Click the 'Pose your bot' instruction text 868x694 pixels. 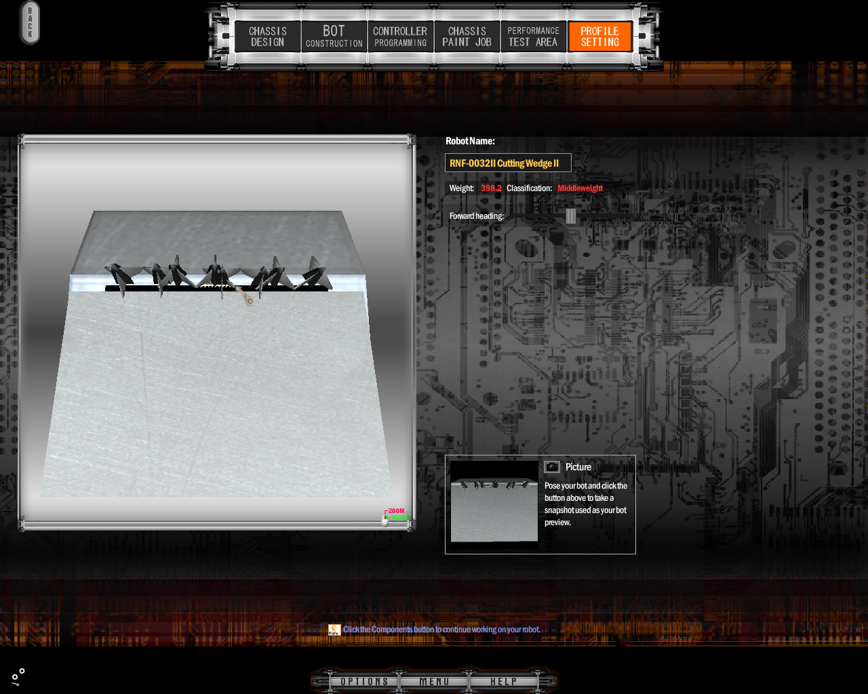[x=586, y=504]
